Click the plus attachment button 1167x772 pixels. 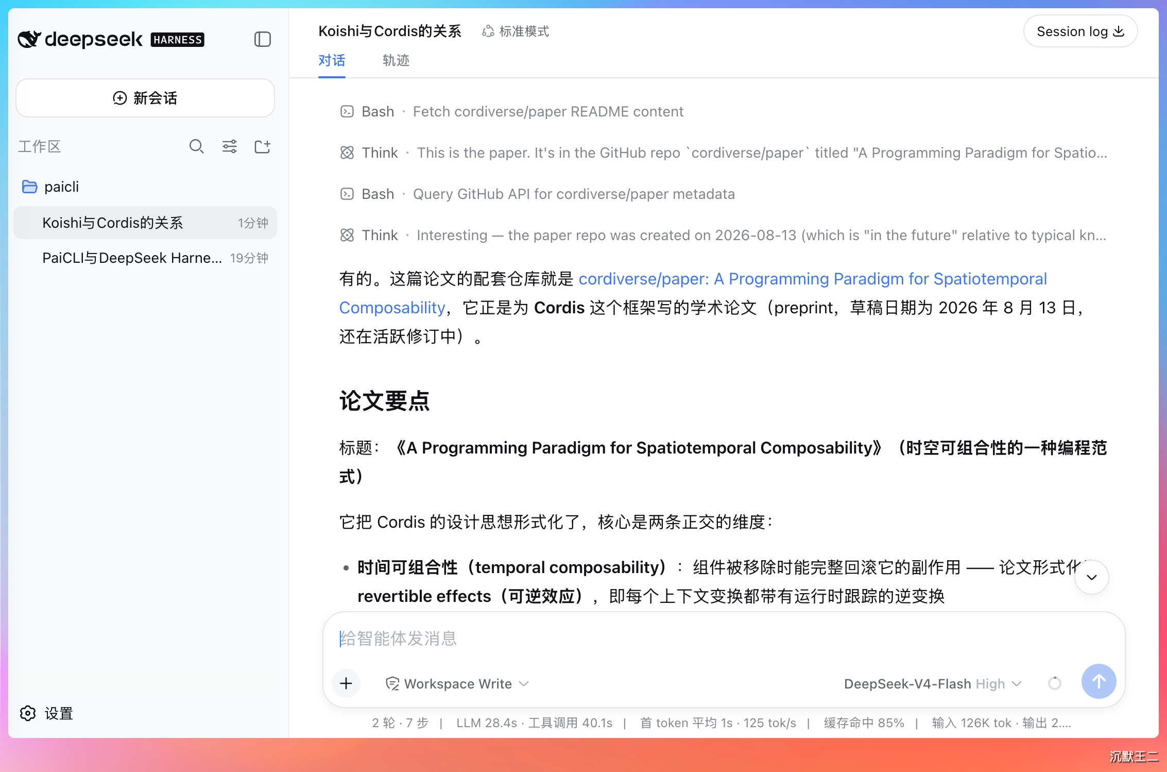(346, 683)
